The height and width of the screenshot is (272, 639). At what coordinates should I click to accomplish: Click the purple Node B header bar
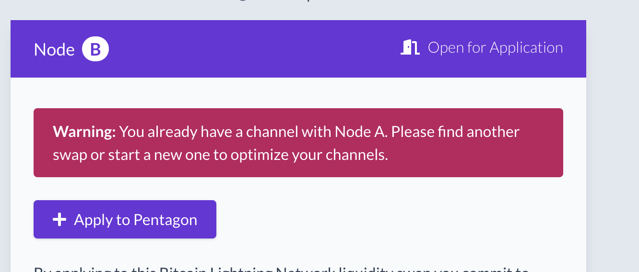click(249, 49)
